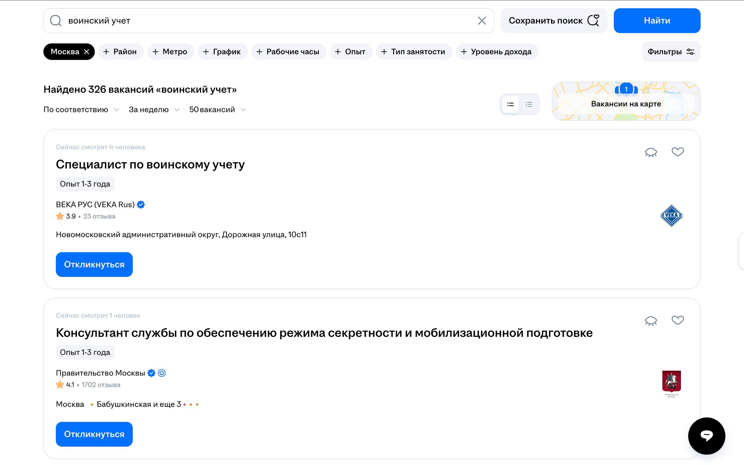Open the За неделю period dropdown
The height and width of the screenshot is (465, 744).
(154, 110)
